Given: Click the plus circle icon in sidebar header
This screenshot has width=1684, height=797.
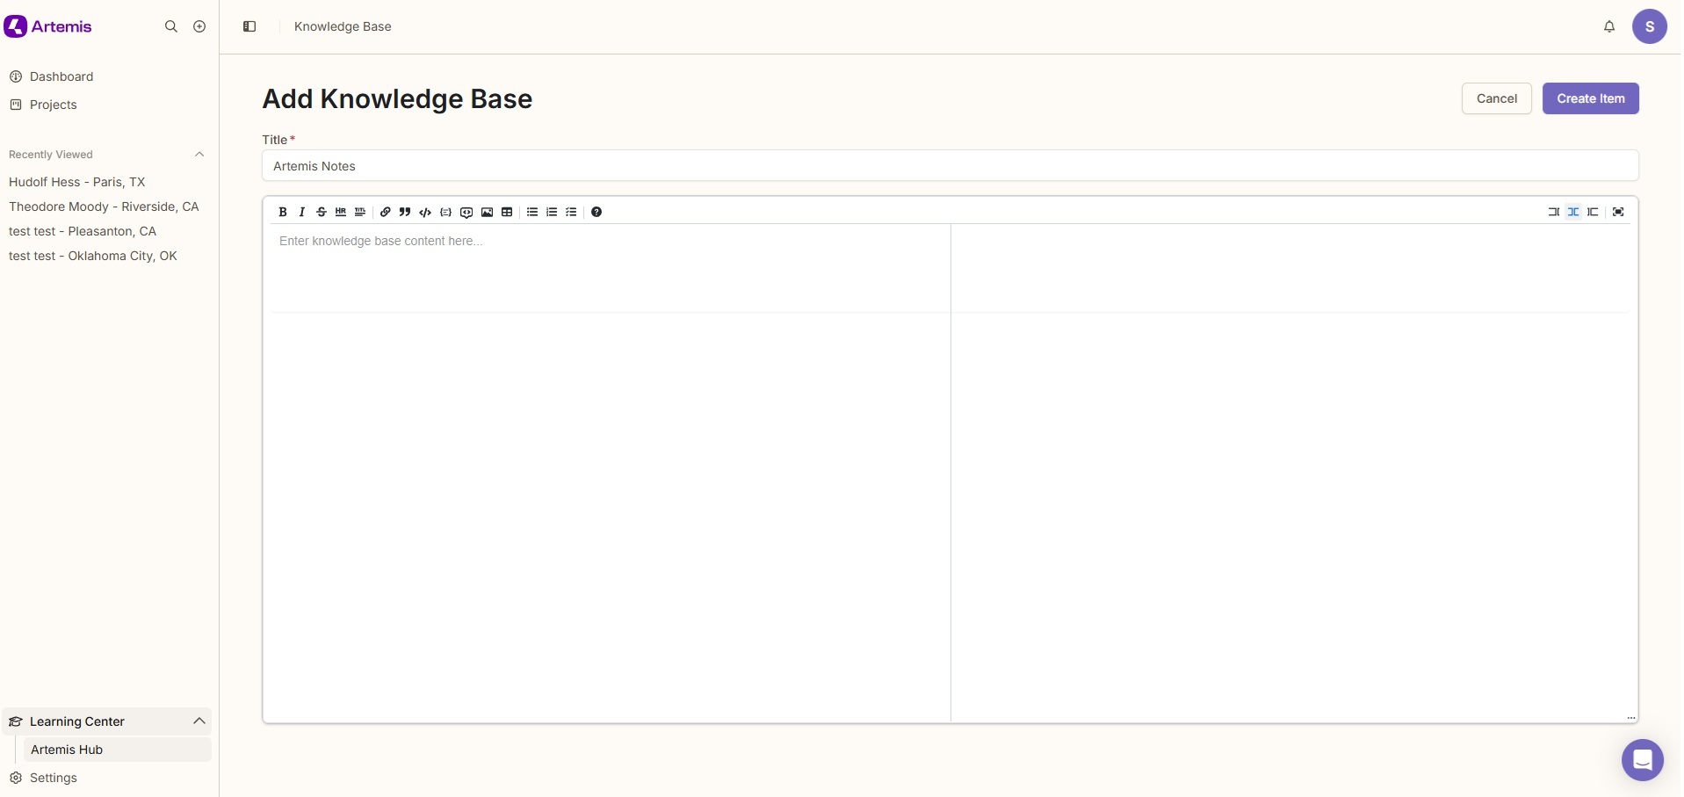Looking at the screenshot, I should tap(199, 26).
